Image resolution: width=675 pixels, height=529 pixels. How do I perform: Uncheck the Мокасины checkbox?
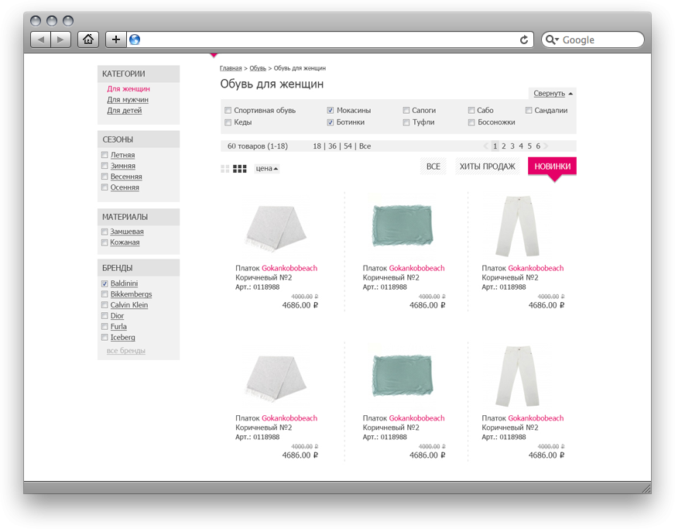(x=331, y=110)
